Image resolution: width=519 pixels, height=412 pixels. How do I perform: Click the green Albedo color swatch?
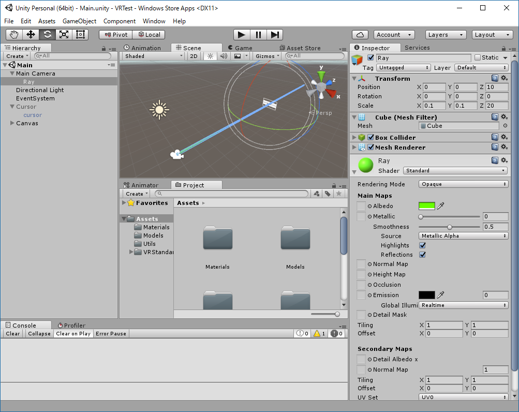pyautogui.click(x=427, y=205)
